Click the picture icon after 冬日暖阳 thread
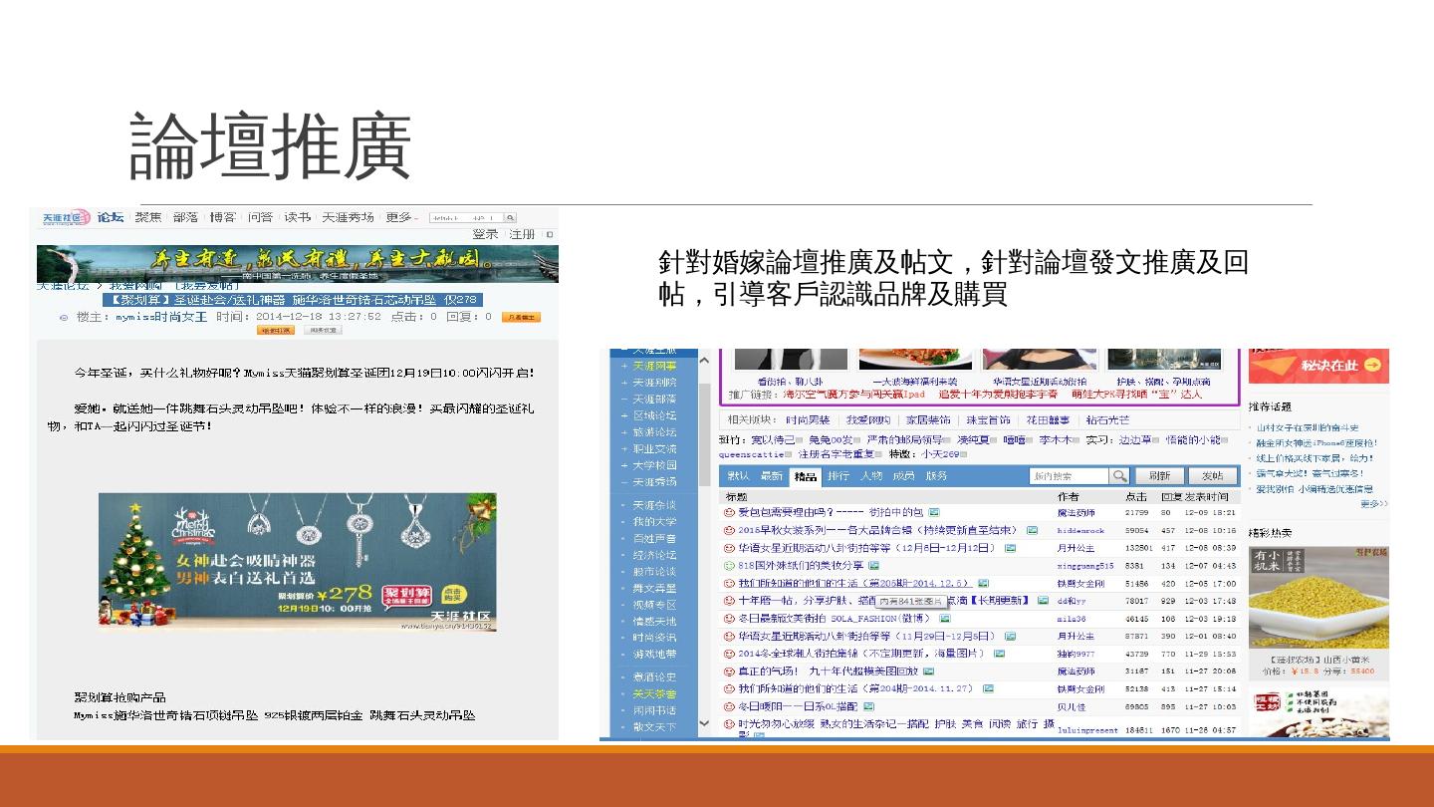 click(x=869, y=706)
